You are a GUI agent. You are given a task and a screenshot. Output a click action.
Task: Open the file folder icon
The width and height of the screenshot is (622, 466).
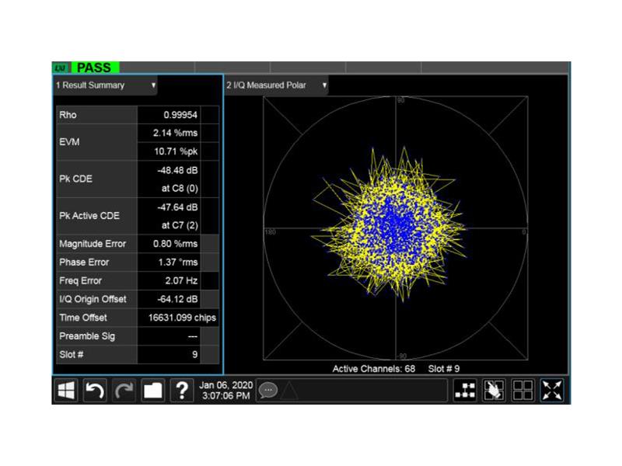[152, 391]
